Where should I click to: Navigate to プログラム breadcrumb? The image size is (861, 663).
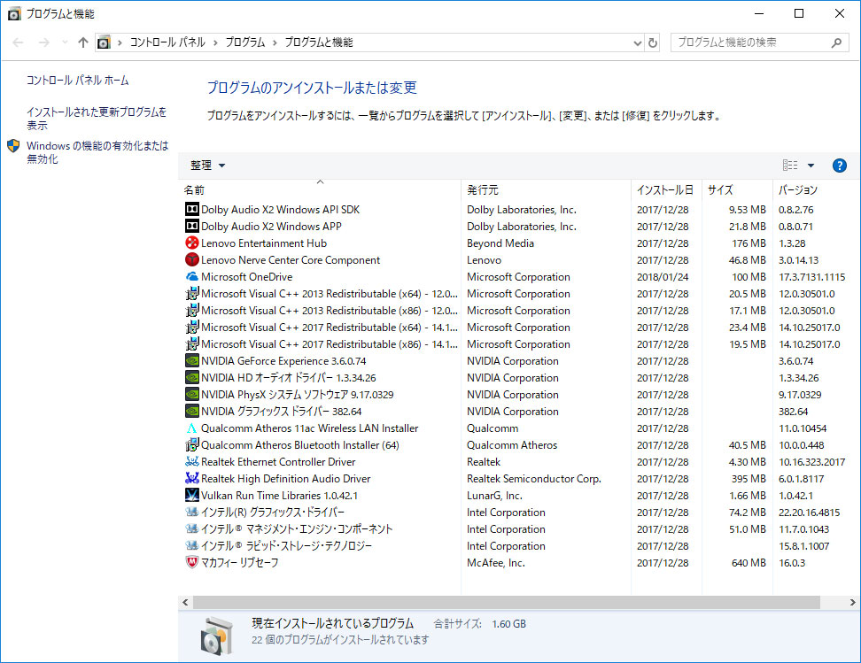point(244,42)
